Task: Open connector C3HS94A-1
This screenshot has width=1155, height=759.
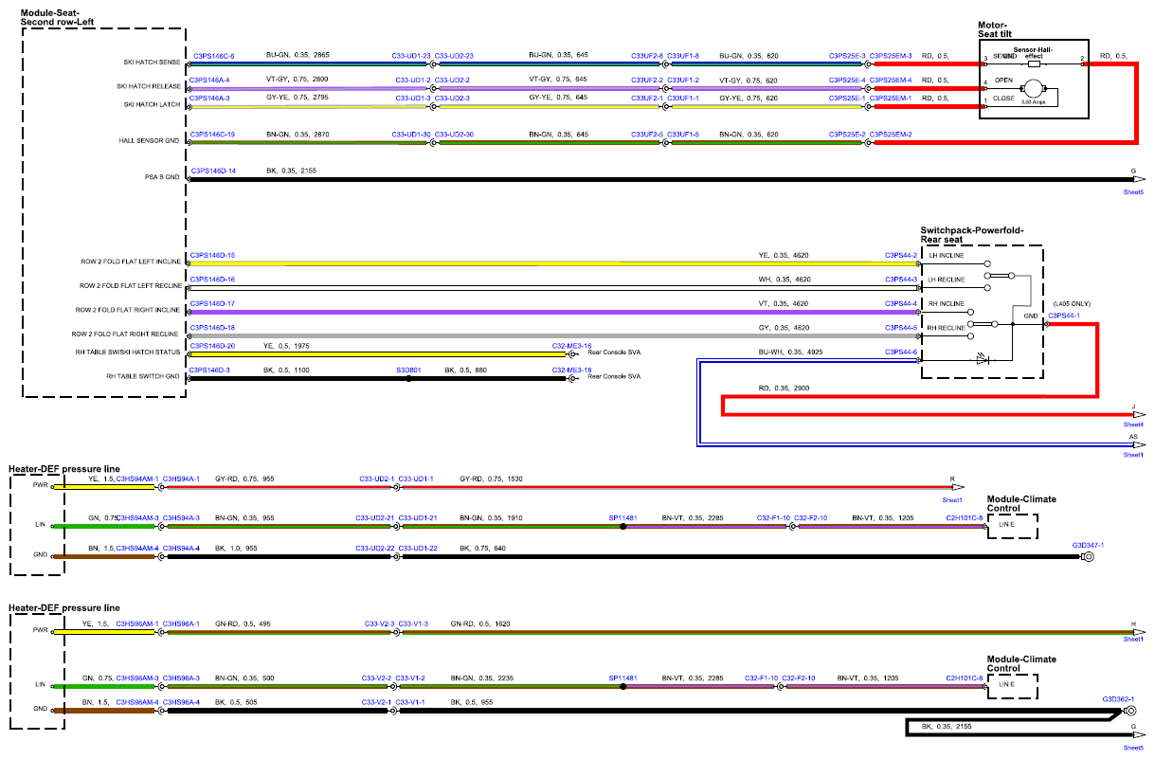Action: pyautogui.click(x=181, y=479)
